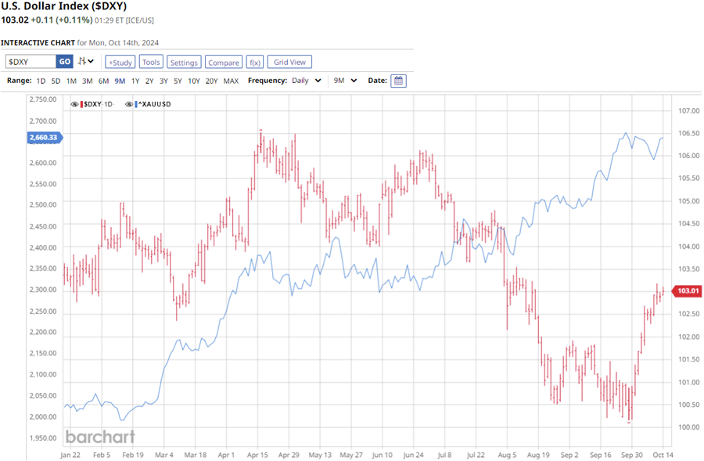The height and width of the screenshot is (461, 704).
Task: Open the date picker calendar icon
Action: tap(398, 81)
